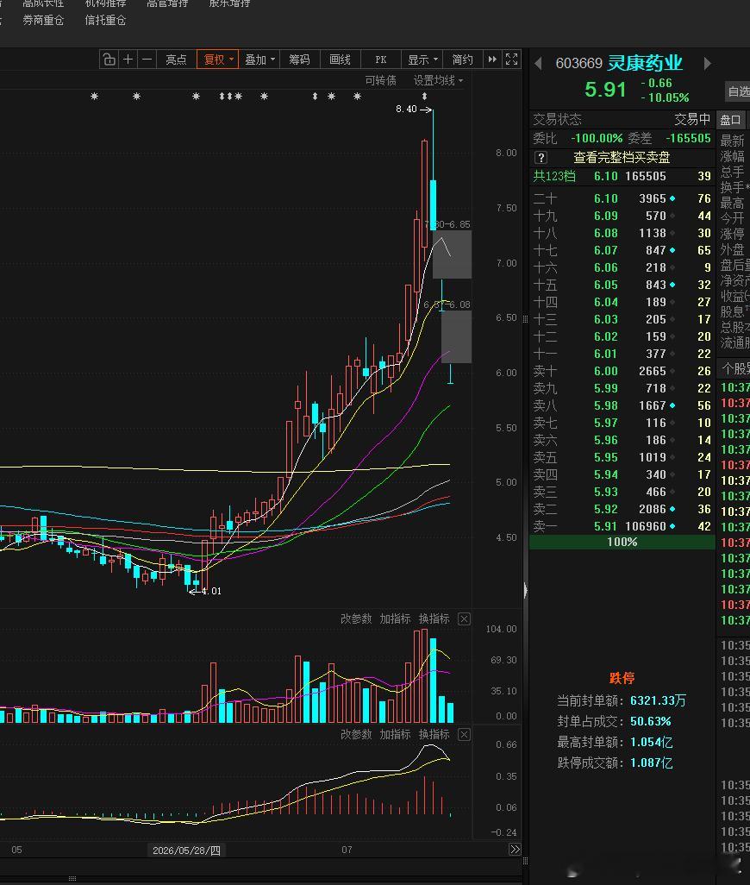Click 换指标 in MACD indicator panel
750x885 pixels.
pos(434,734)
